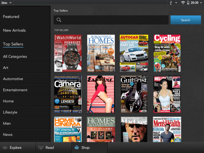
Task: Open the Read book icon
Action: (x=41, y=148)
